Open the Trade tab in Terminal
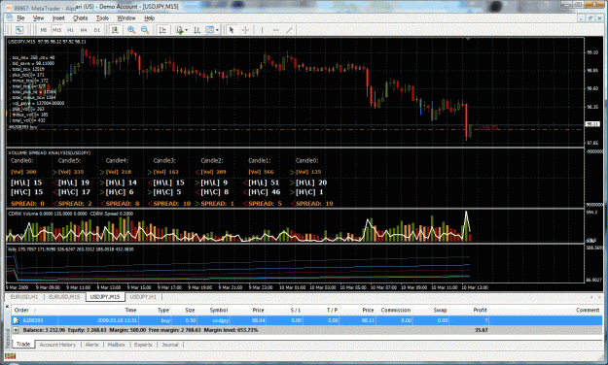Image resolution: width=608 pixels, height=365 pixels. pyautogui.click(x=23, y=344)
